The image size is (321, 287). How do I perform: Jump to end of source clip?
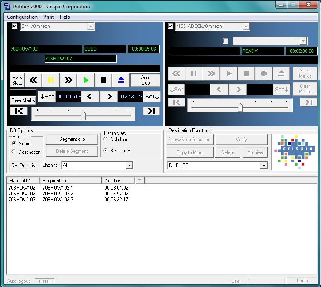pyautogui.click(x=151, y=111)
